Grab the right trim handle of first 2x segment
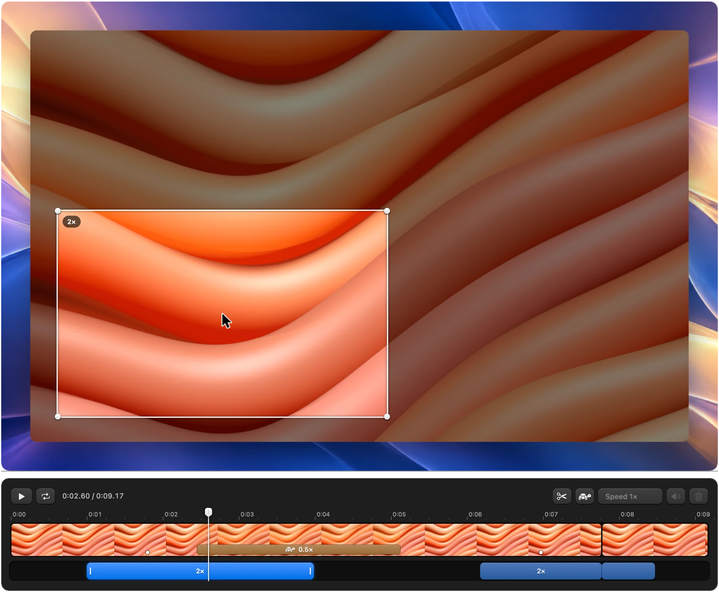The image size is (719, 592). coord(310,571)
